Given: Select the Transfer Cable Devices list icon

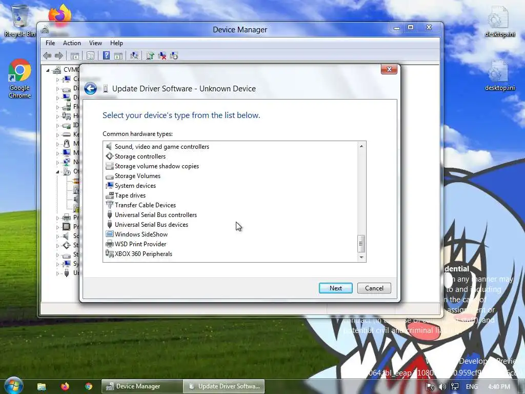Looking at the screenshot, I should (x=109, y=205).
